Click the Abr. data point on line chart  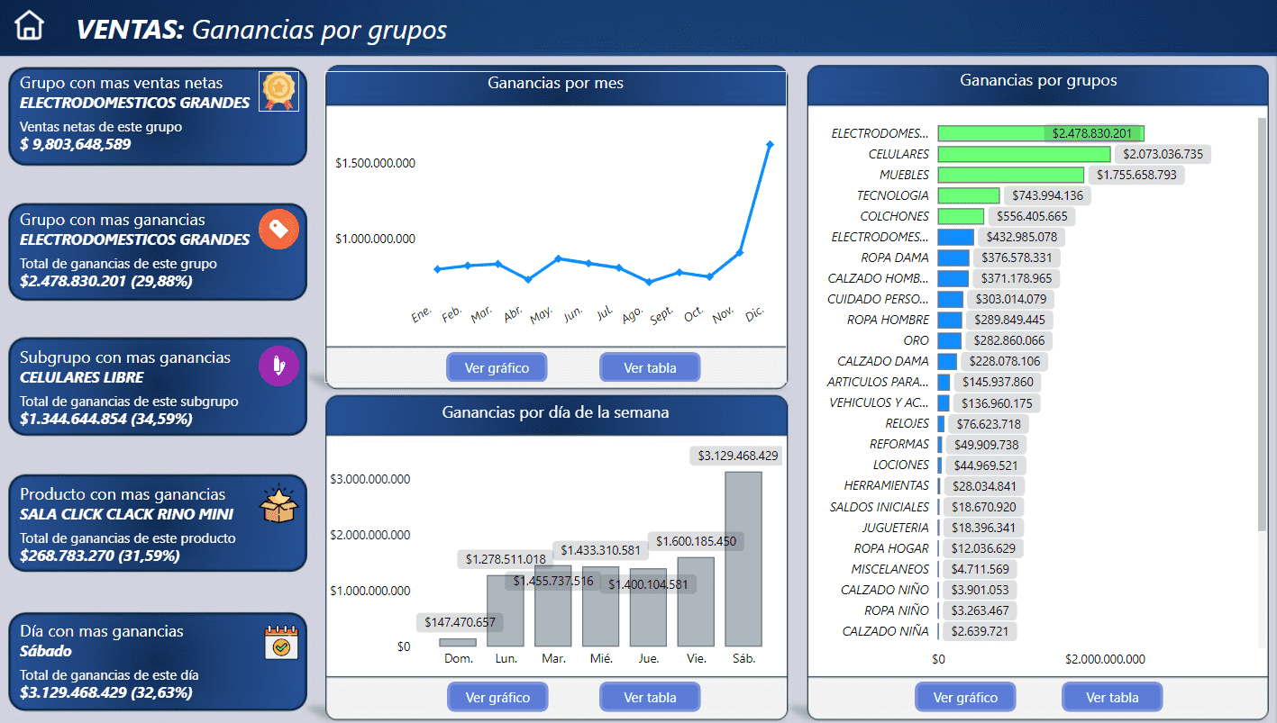pos(528,279)
